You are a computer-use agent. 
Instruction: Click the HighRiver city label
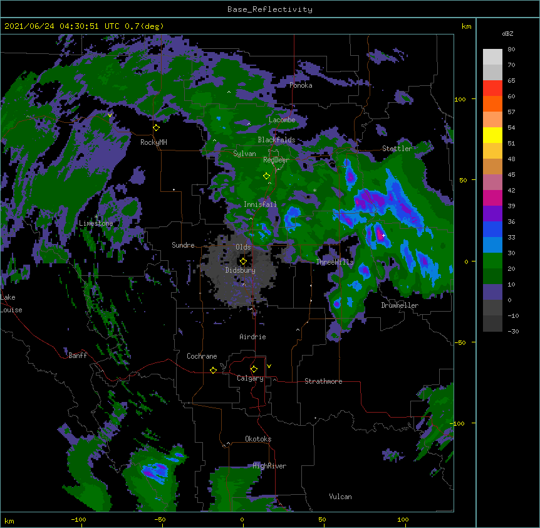[x=269, y=466]
